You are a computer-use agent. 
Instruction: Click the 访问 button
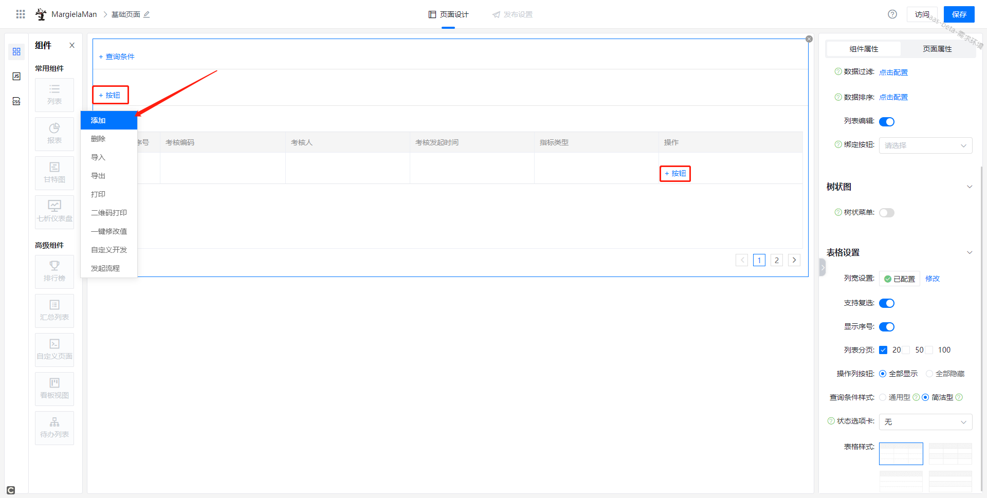pos(922,14)
